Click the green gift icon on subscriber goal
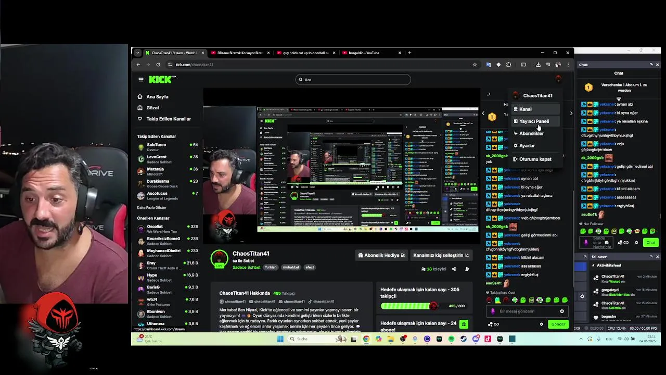The width and height of the screenshot is (666, 375). [x=464, y=324]
